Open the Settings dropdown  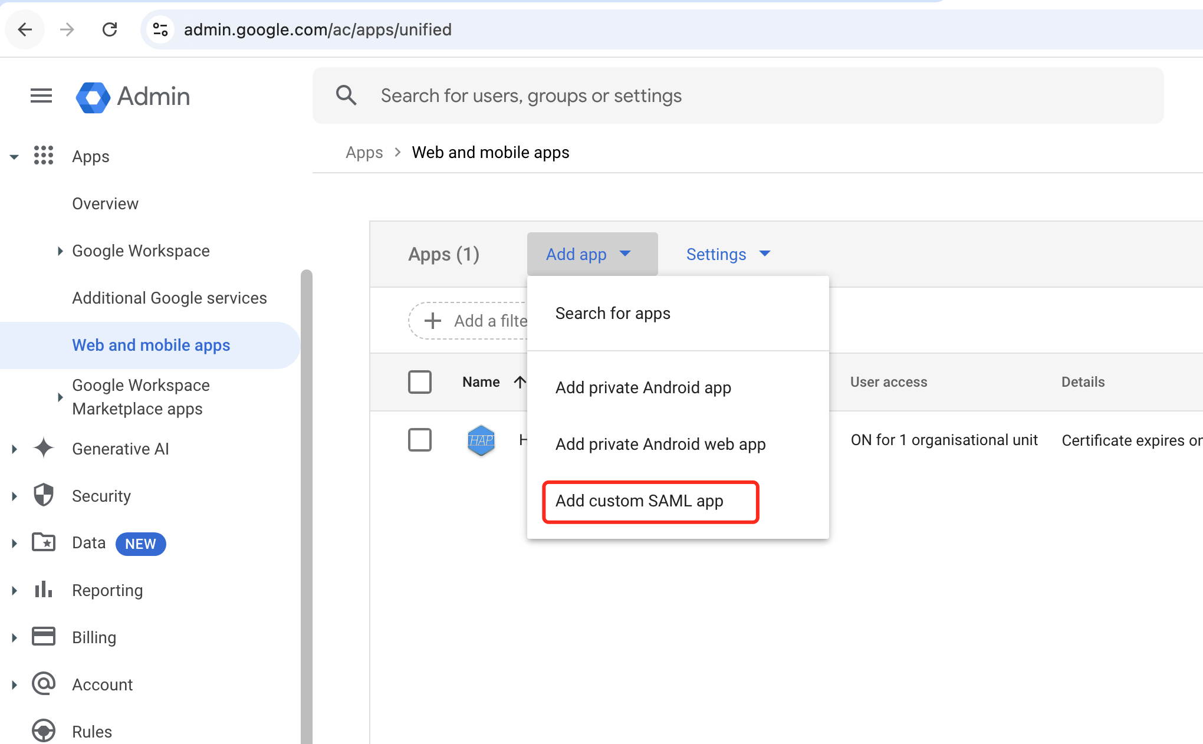point(728,254)
